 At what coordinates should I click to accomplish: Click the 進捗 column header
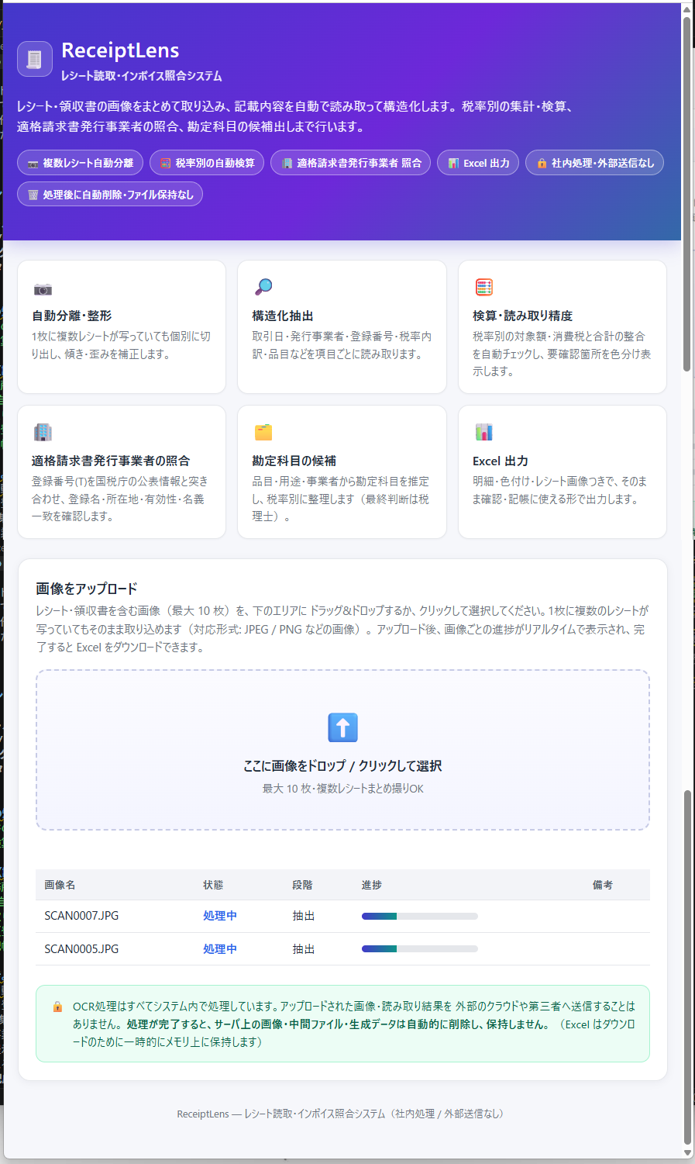pyautogui.click(x=372, y=885)
